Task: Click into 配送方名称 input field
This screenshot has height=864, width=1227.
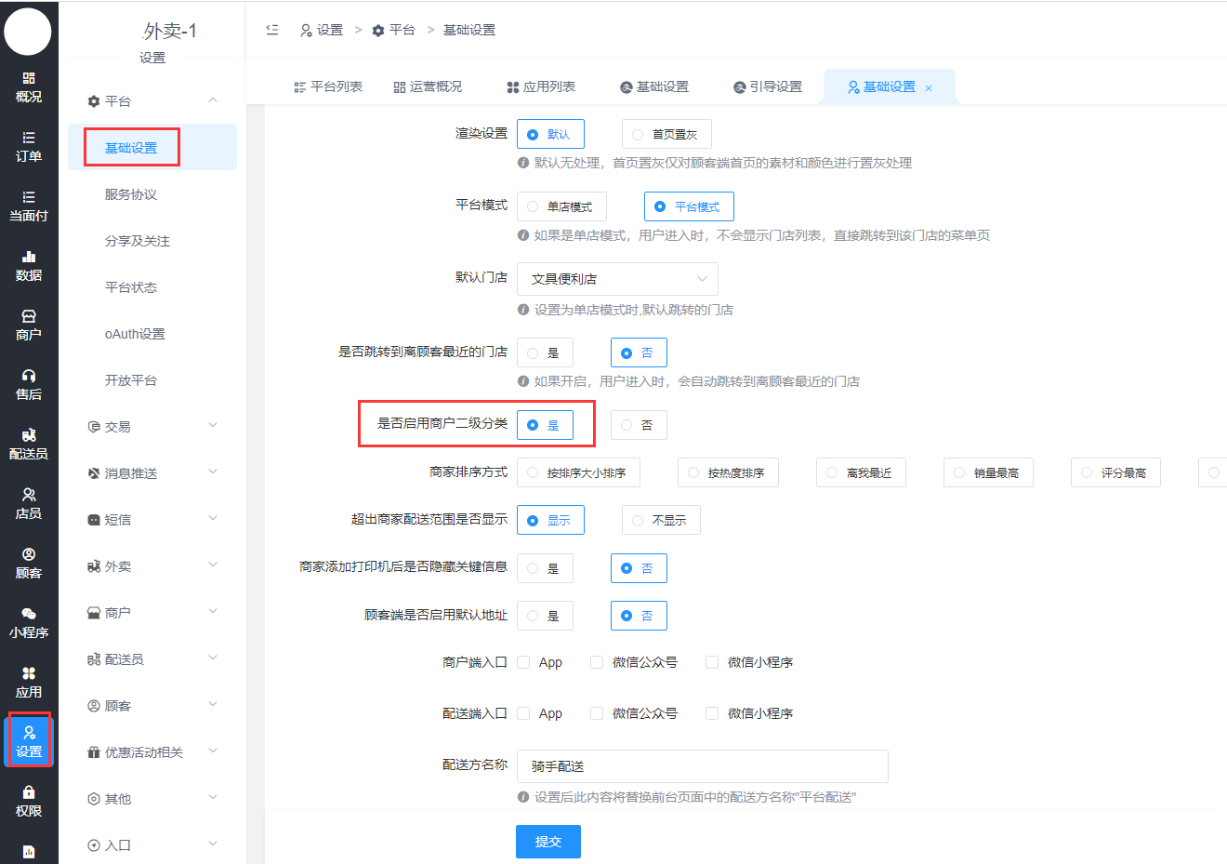Action: 703,766
